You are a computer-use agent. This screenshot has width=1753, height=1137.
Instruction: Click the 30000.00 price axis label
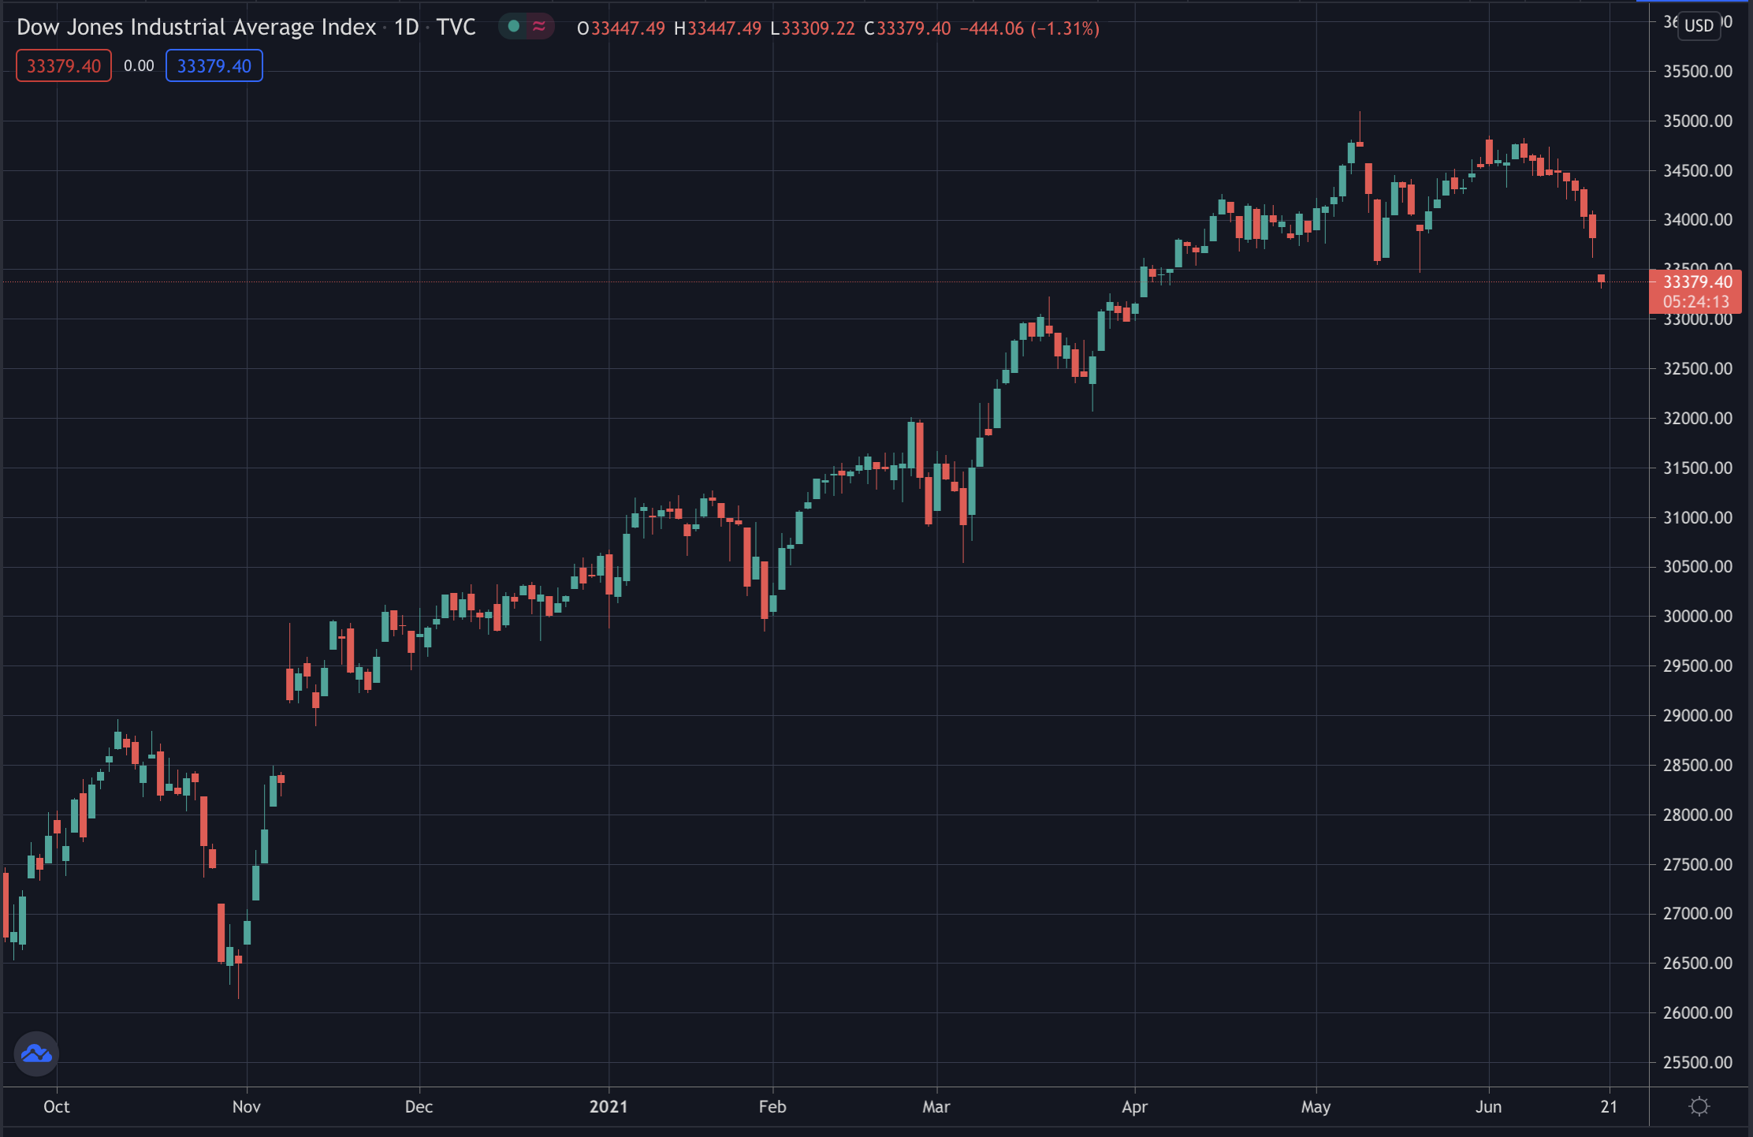tap(1697, 617)
